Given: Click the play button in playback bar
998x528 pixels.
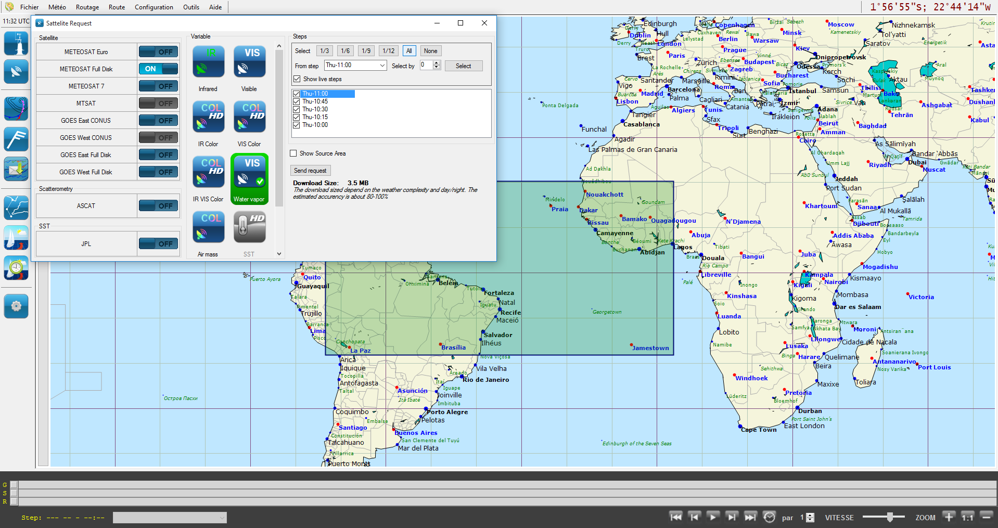Looking at the screenshot, I should [x=713, y=517].
